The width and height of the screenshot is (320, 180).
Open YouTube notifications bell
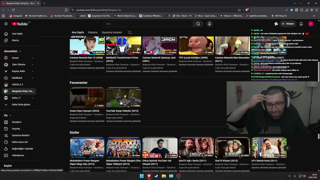click(301, 24)
